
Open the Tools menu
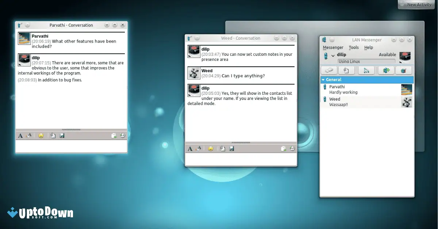point(354,47)
